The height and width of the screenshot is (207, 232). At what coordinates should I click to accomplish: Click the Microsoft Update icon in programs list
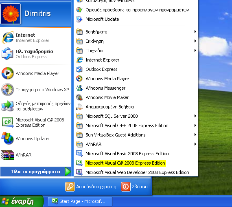coord(79,19)
